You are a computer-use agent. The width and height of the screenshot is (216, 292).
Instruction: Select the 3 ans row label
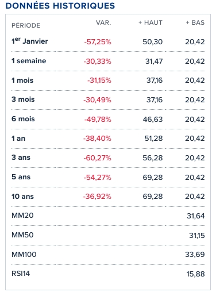(21, 157)
